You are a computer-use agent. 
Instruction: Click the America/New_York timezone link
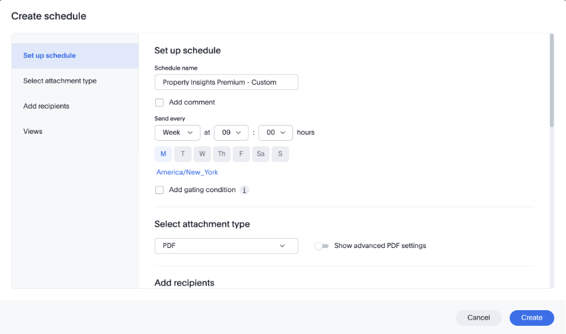click(x=187, y=172)
